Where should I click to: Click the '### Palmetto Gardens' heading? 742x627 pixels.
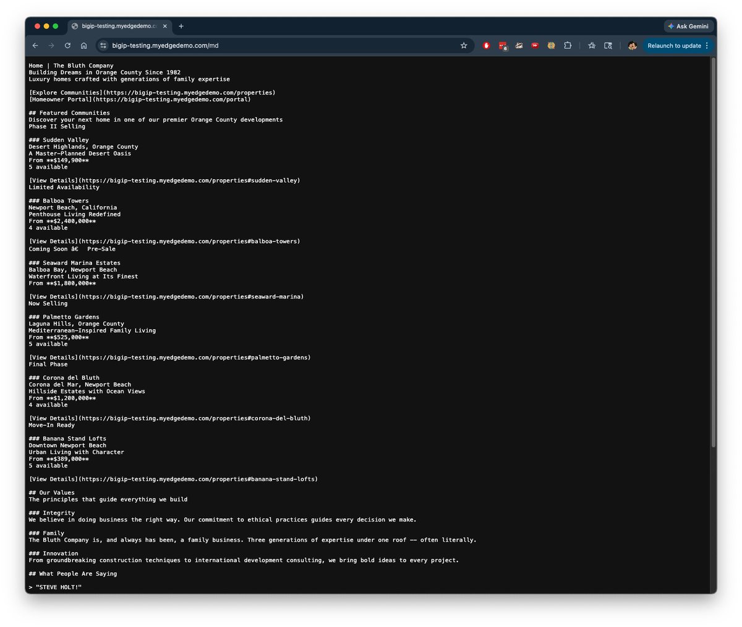(64, 317)
